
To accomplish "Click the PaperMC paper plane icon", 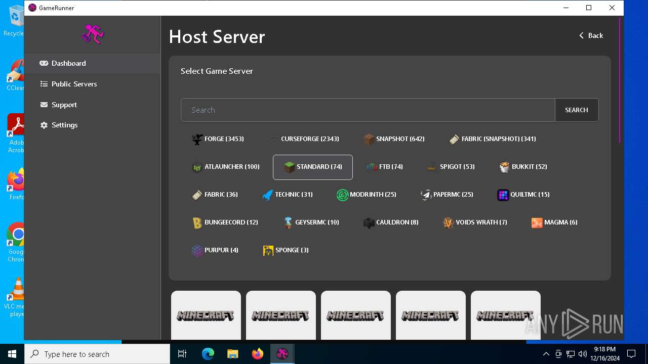I will [x=426, y=195].
